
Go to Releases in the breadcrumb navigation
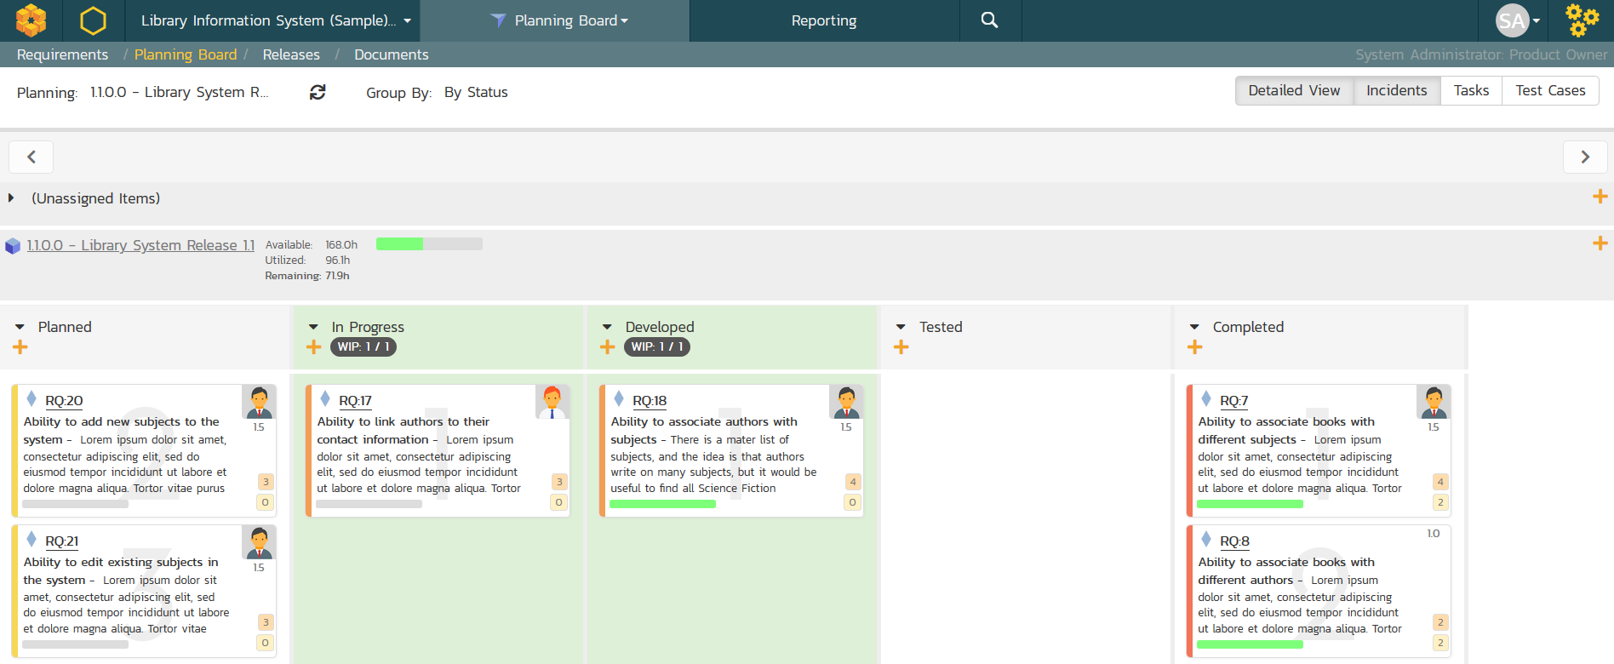tap(291, 54)
